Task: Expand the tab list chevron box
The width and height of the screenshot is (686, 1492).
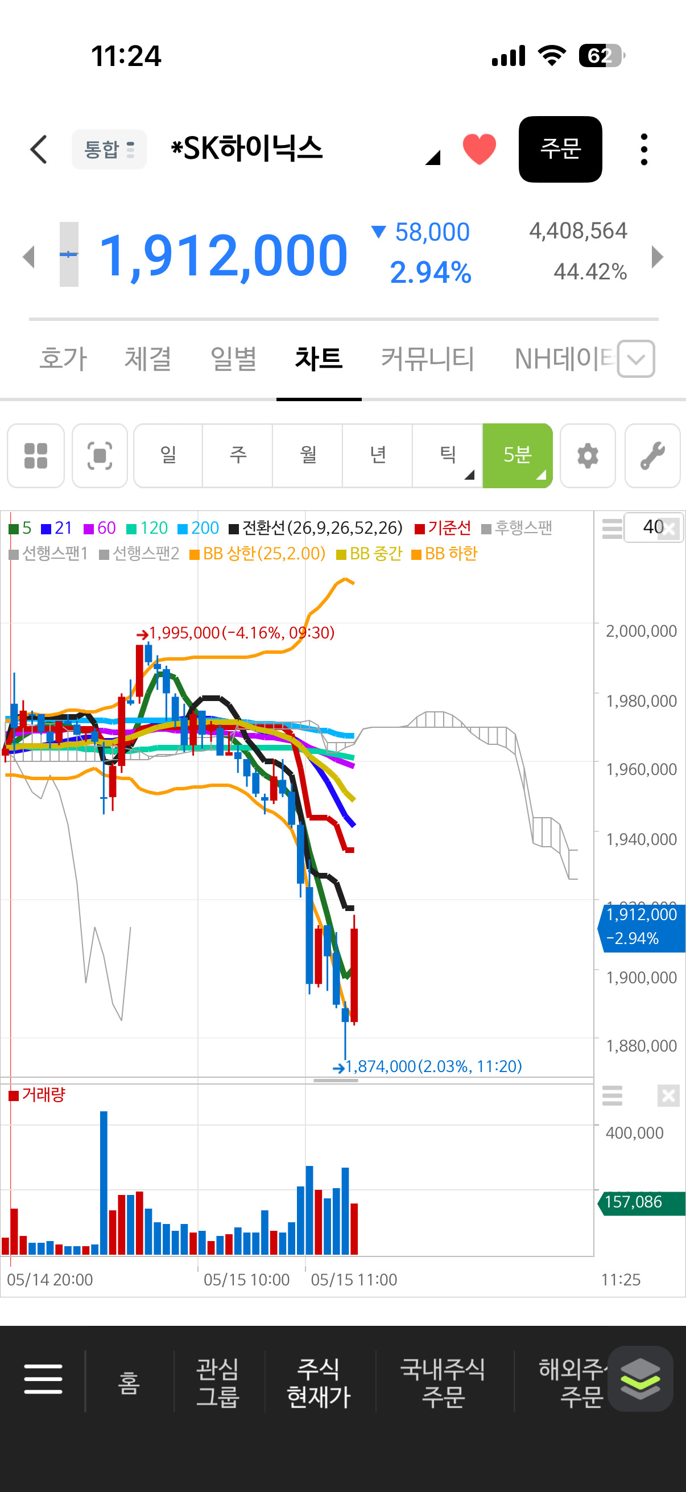Action: click(635, 359)
